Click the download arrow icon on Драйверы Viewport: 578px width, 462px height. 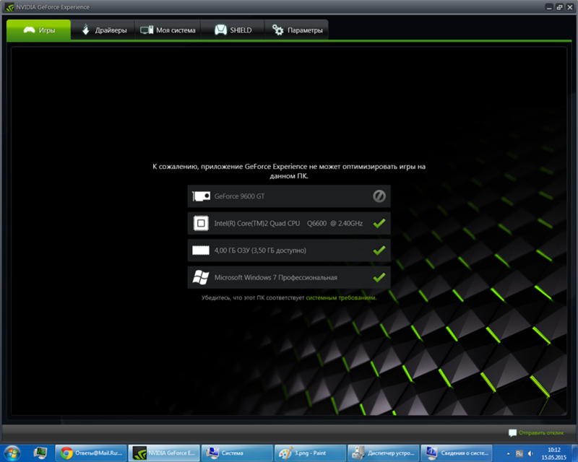85,30
